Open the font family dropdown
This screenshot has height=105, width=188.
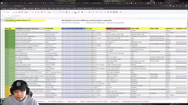[51, 12]
